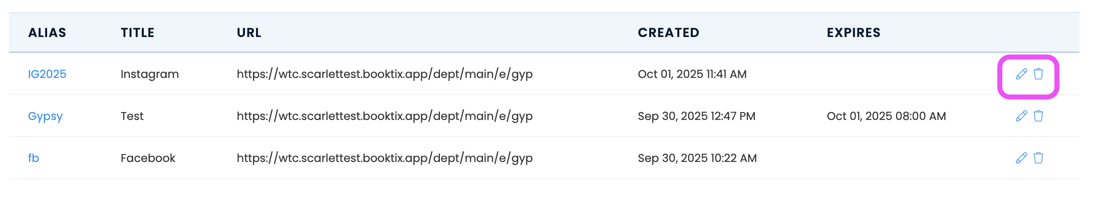Select the Instagram title cell

click(150, 74)
